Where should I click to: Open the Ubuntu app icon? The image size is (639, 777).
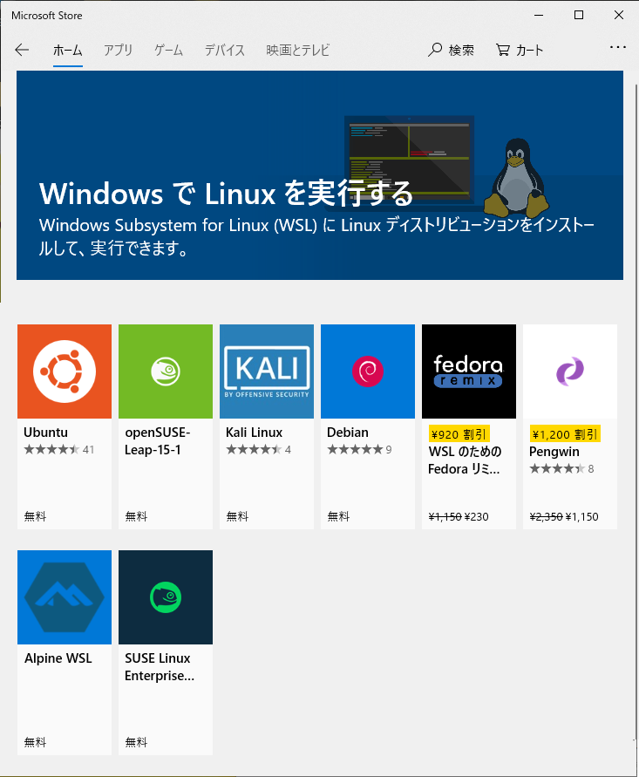point(65,371)
